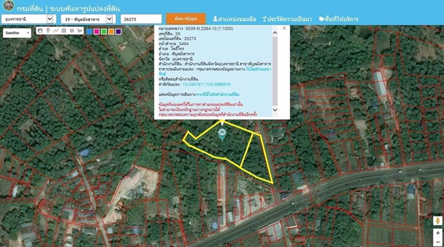Open the district dropdown 19 - พิบูลมังสาหาร

click(87, 19)
